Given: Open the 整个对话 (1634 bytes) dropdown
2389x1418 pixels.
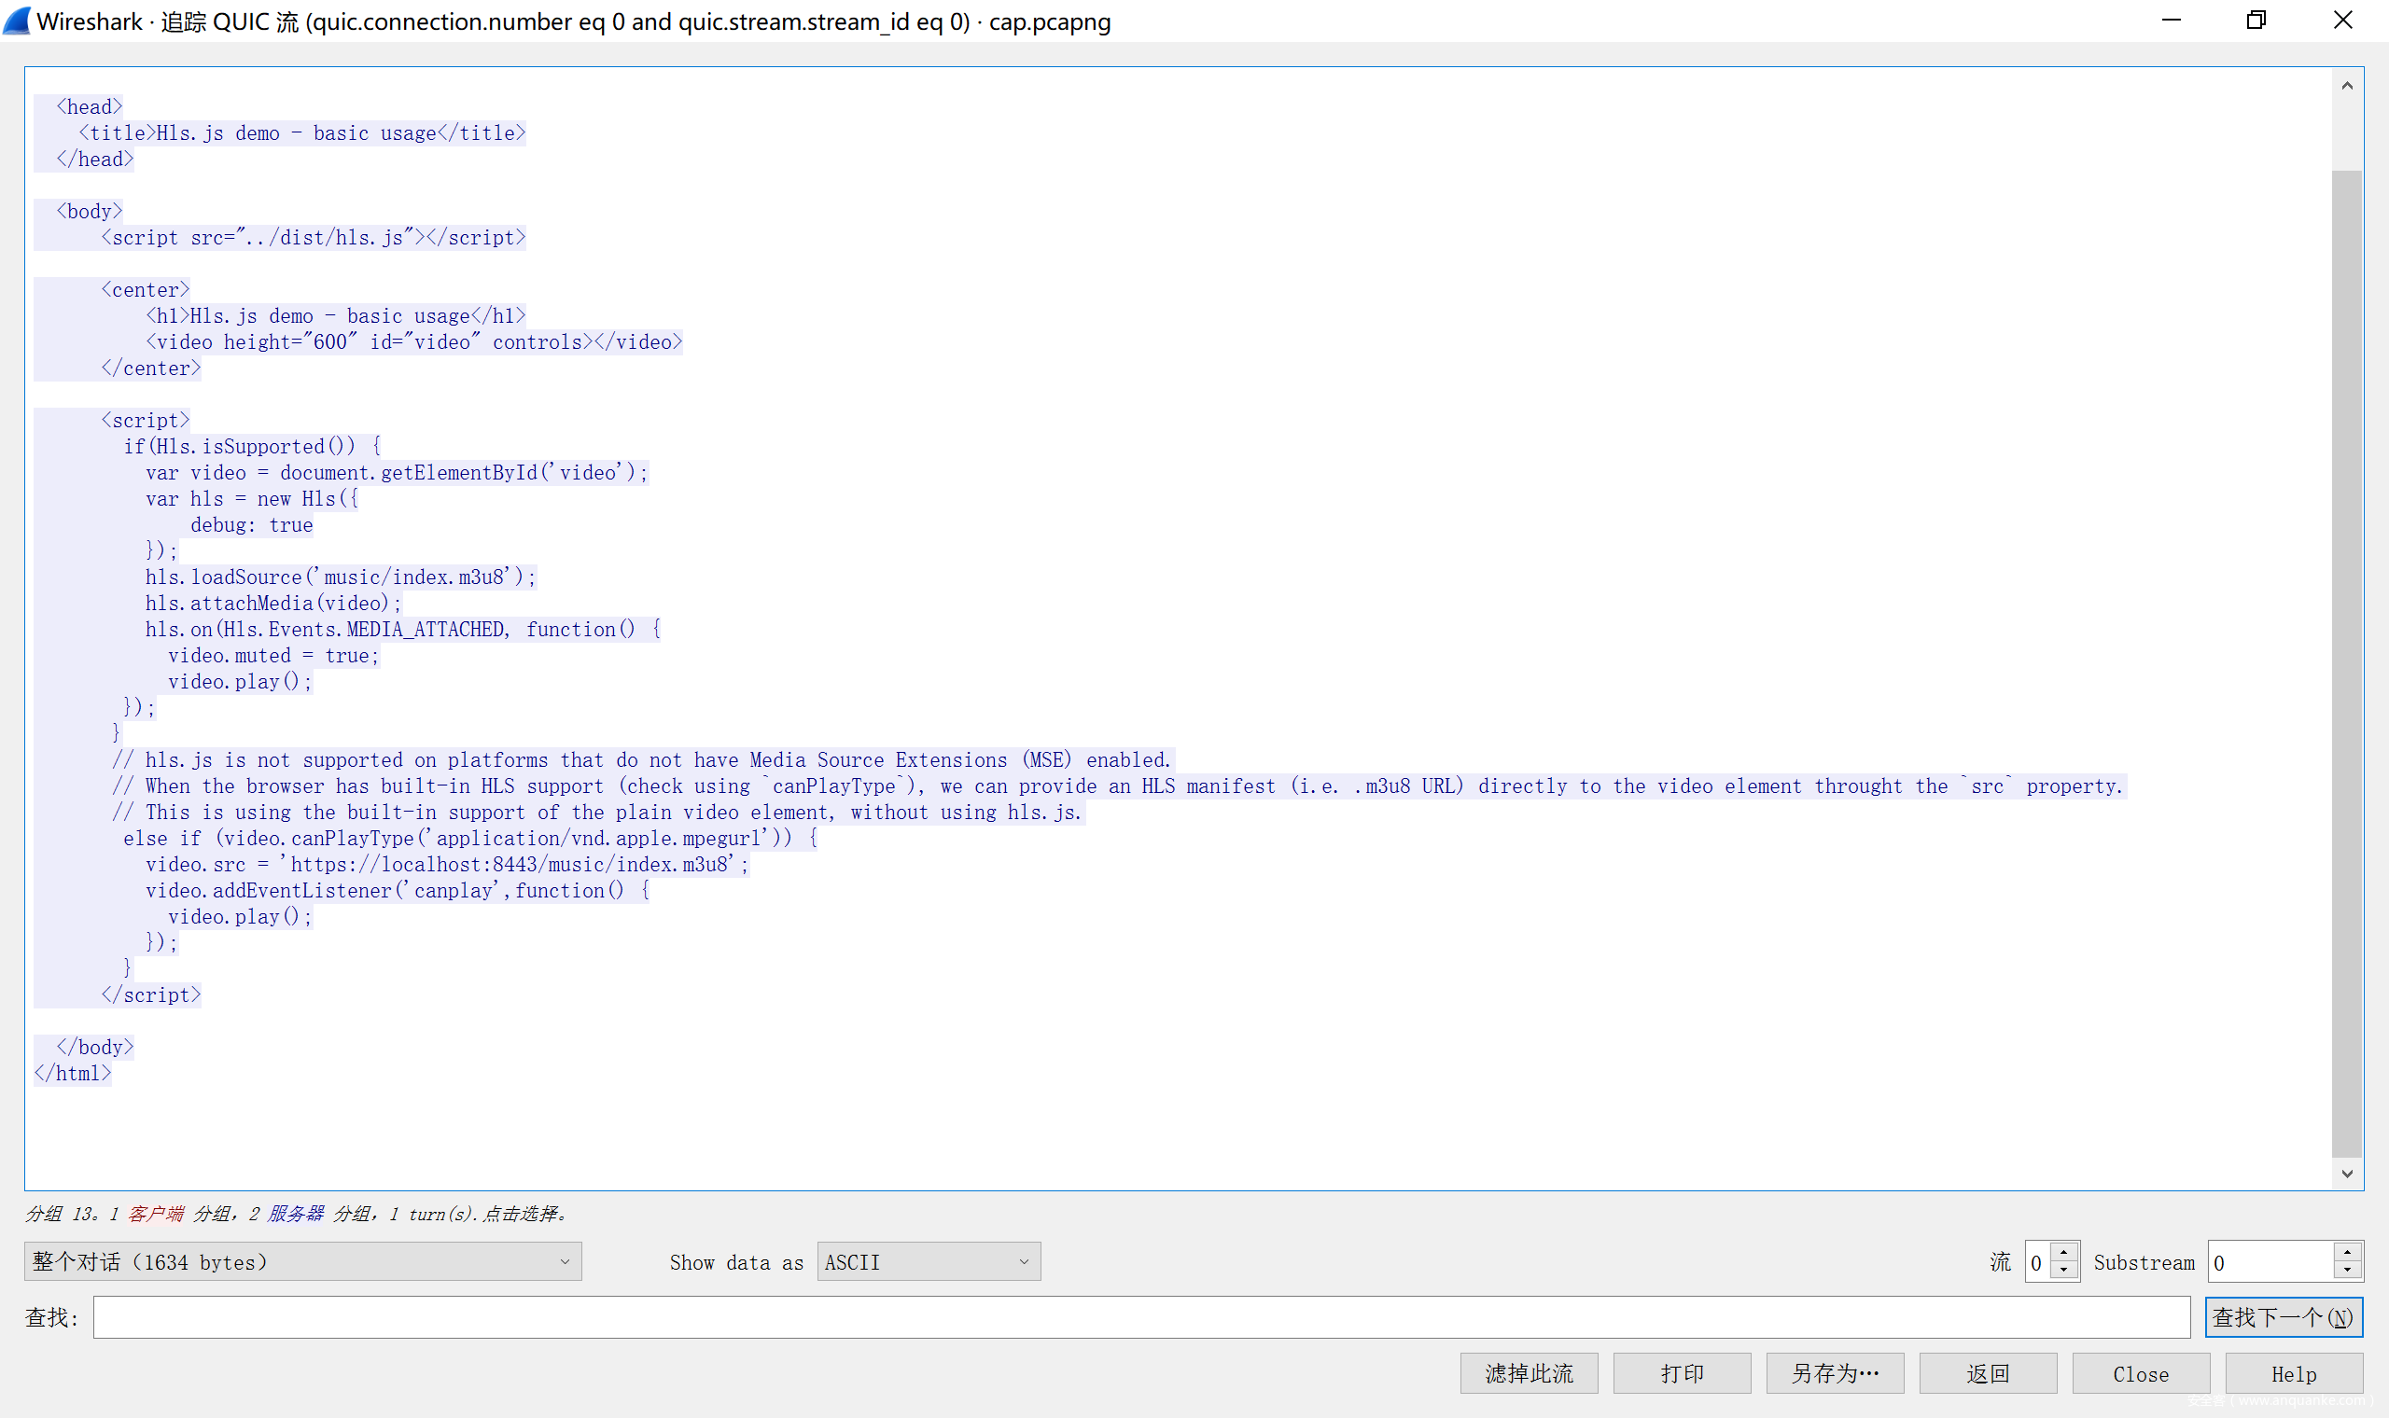Looking at the screenshot, I should click(302, 1262).
